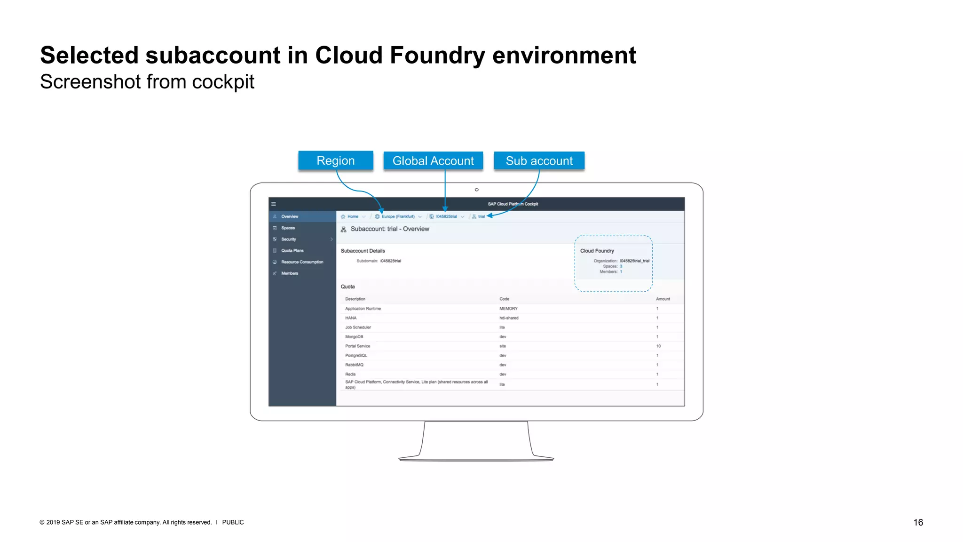Select the MongoDB quota row
963x542 pixels.
512,337
